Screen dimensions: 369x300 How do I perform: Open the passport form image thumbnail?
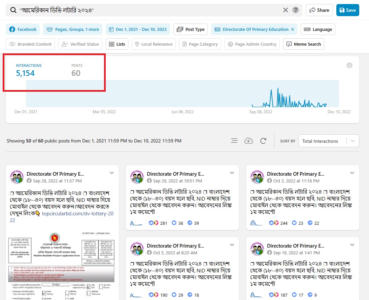click(61, 266)
